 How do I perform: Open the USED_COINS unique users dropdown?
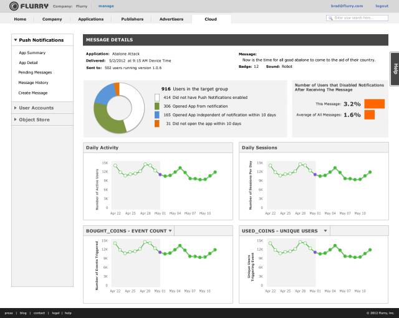(325, 230)
